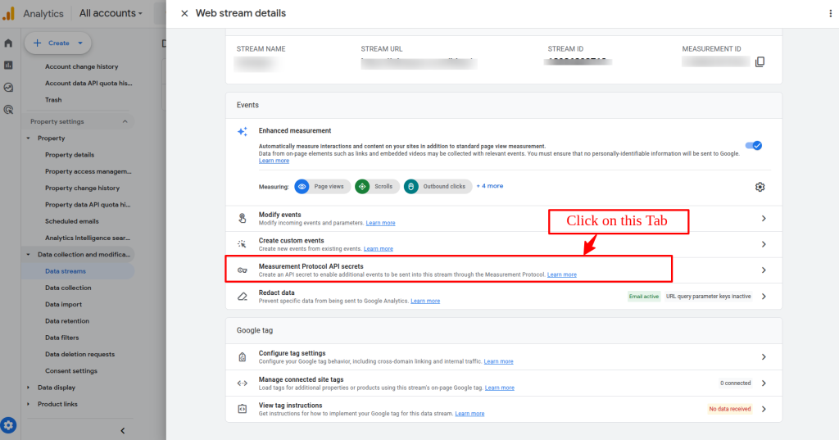Close the Web stream details panel

(184, 13)
